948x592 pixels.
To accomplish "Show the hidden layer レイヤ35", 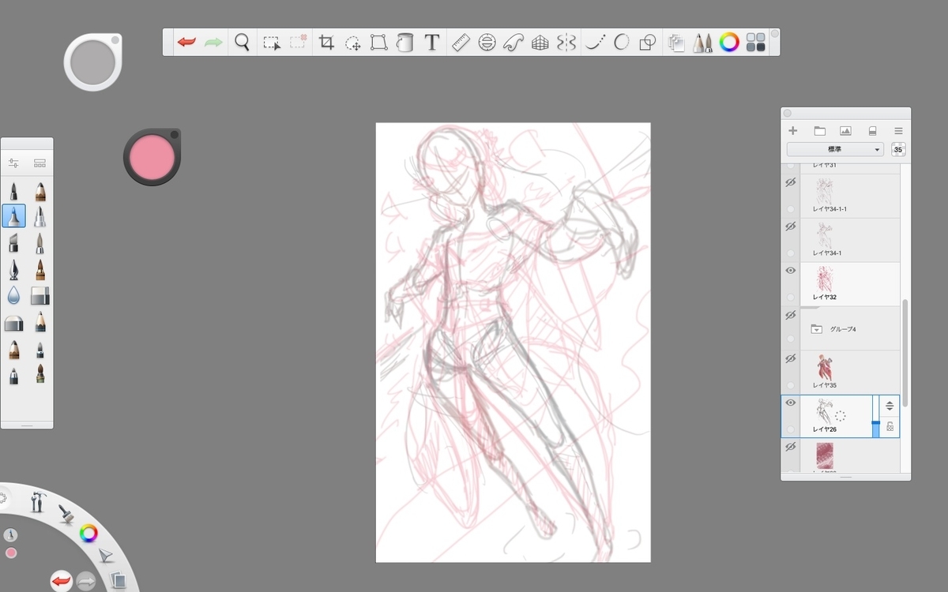I will coord(790,359).
